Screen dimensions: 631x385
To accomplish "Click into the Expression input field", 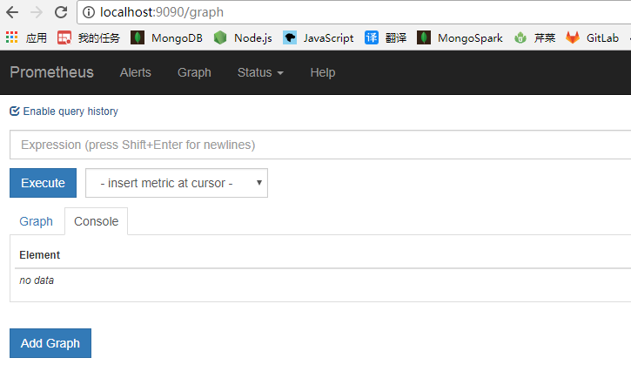I will click(320, 145).
